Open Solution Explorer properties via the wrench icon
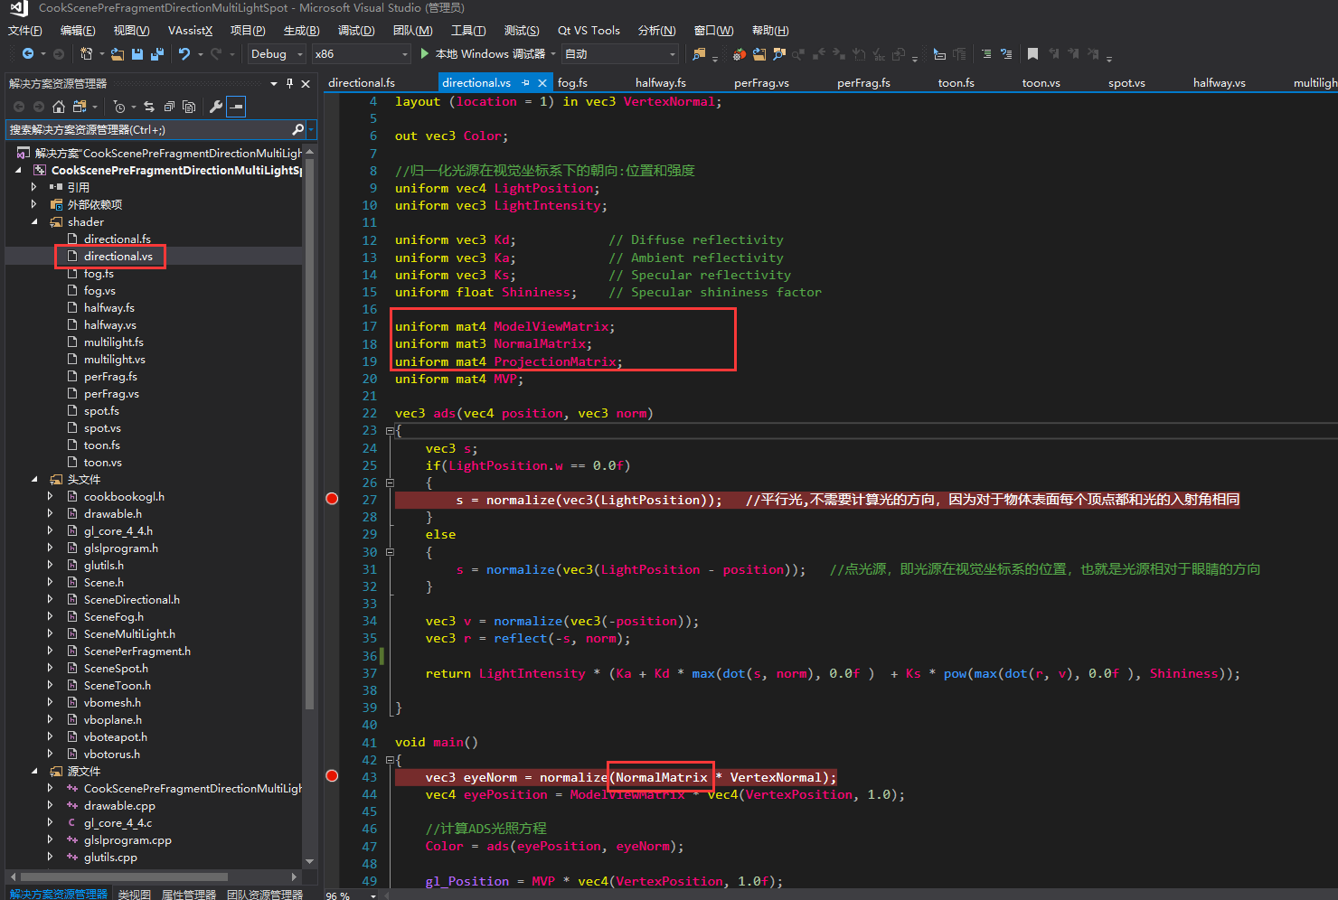 tap(217, 106)
